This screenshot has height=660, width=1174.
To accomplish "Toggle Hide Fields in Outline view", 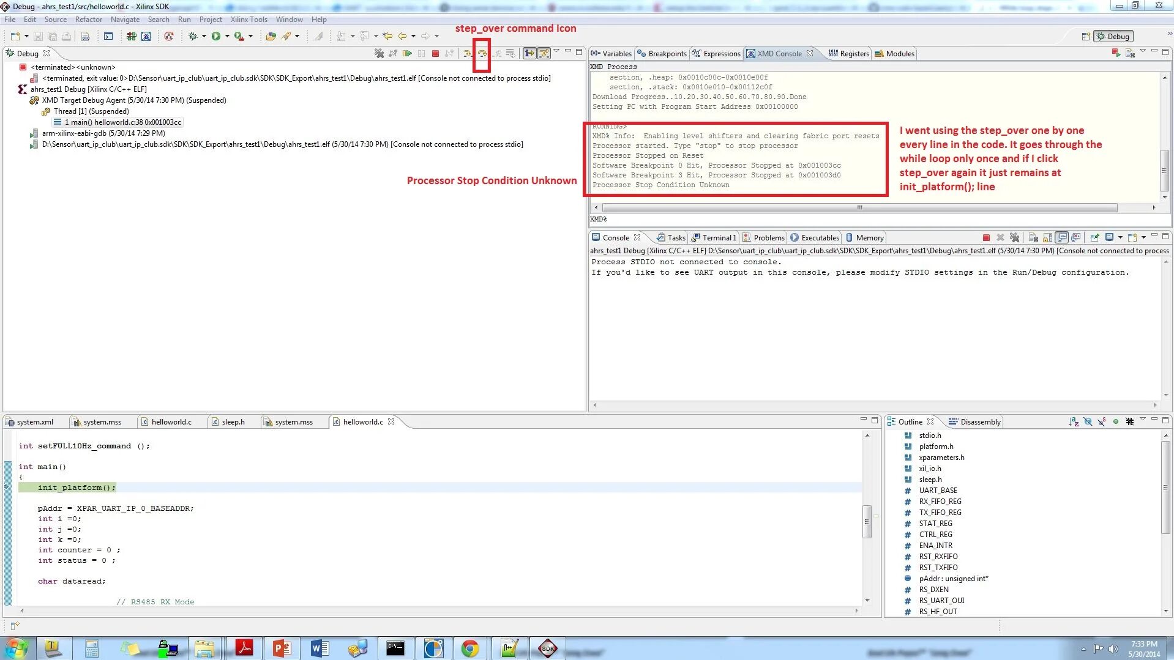I will (x=1088, y=422).
